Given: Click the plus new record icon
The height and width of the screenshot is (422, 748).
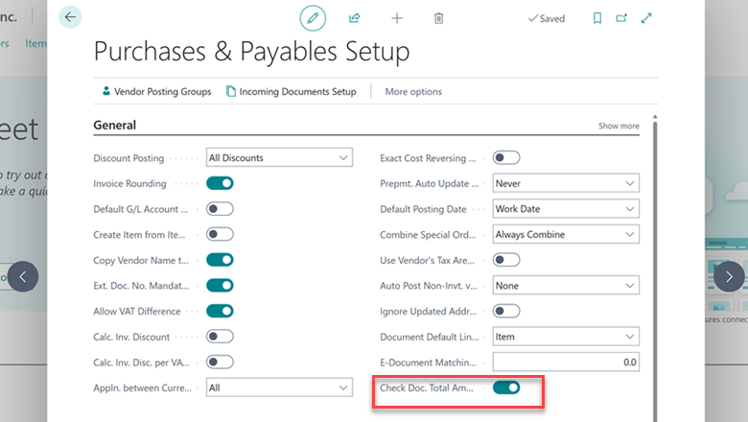Looking at the screenshot, I should click(397, 18).
